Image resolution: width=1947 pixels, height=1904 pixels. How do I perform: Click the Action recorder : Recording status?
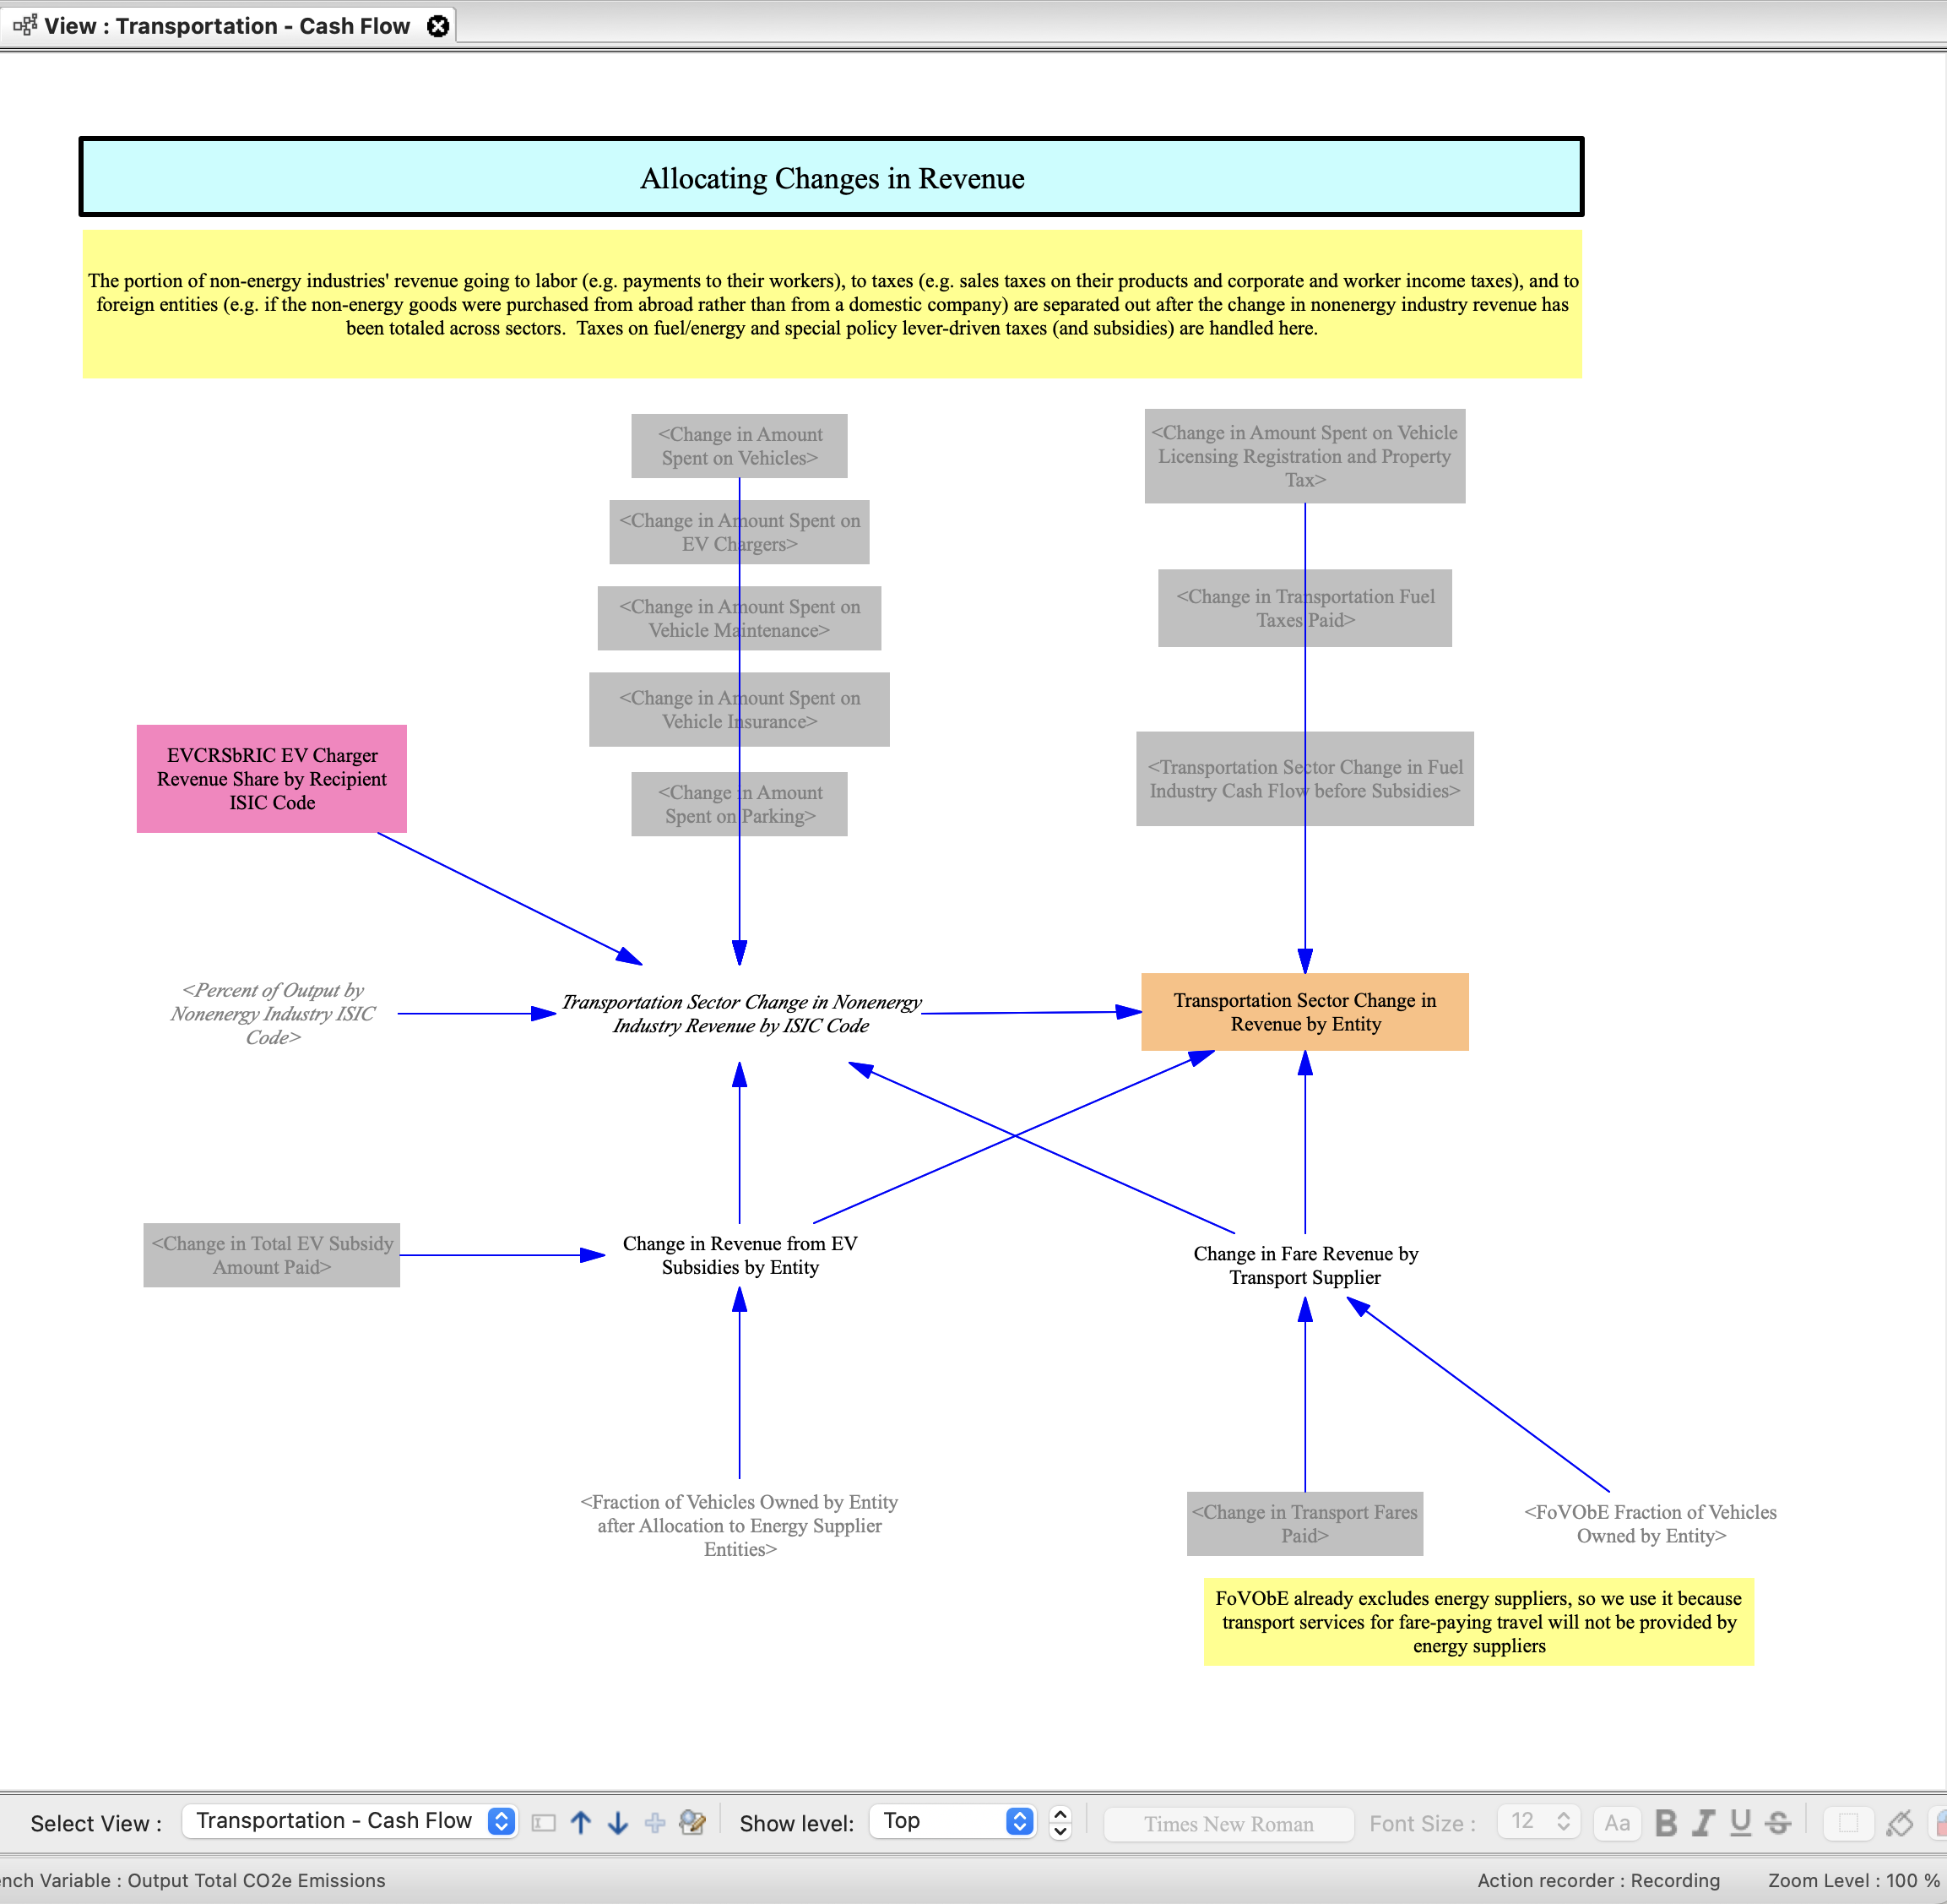[1598, 1880]
